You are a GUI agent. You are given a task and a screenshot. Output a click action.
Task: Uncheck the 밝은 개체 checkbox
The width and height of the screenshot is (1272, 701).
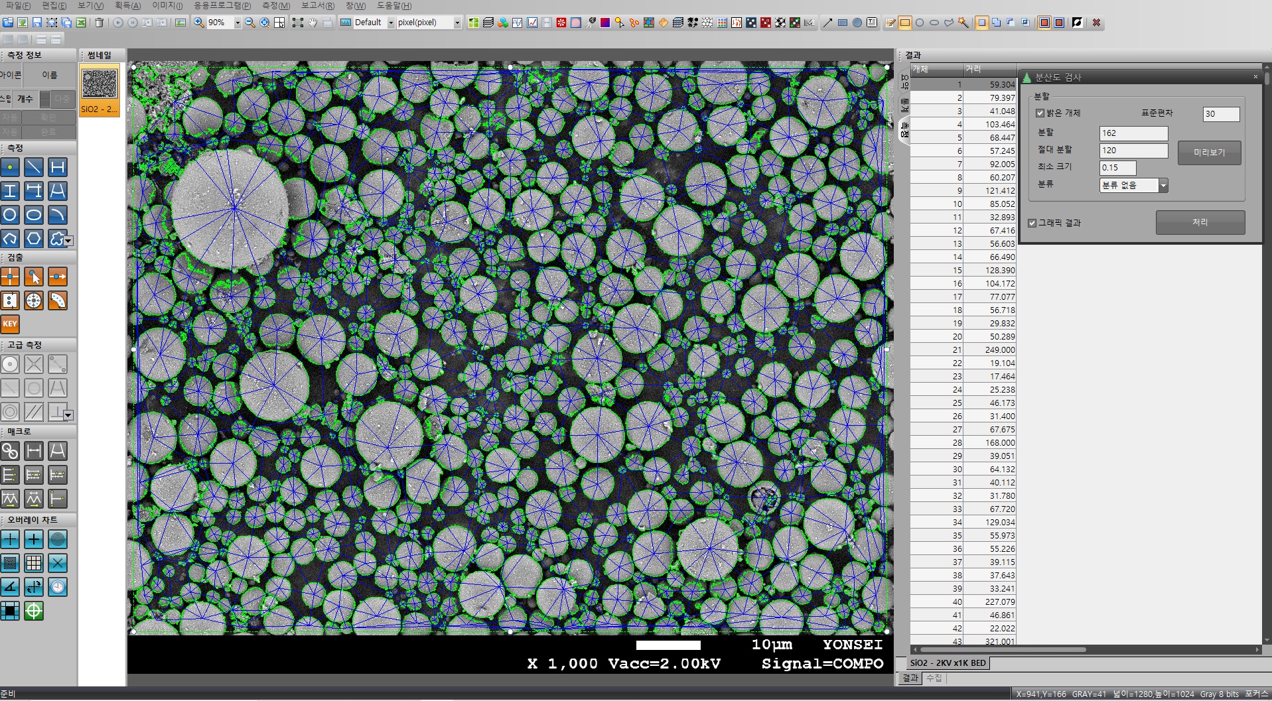1041,113
